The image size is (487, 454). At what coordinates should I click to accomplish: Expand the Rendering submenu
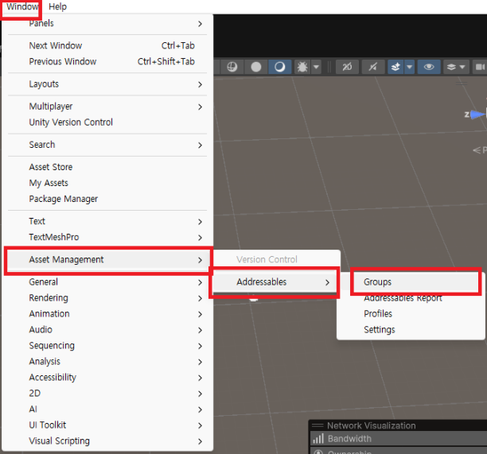[x=107, y=298]
